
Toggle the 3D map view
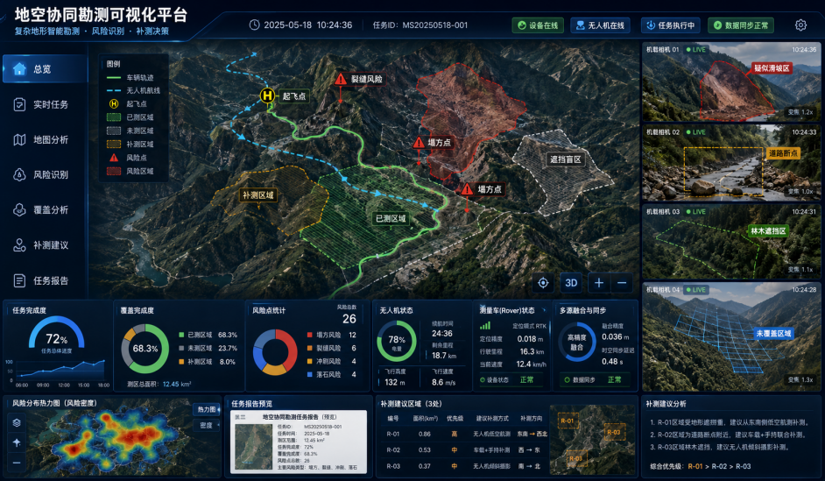(x=571, y=283)
